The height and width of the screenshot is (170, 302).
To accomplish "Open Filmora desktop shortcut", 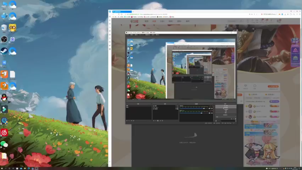I will click(x=4, y=109).
